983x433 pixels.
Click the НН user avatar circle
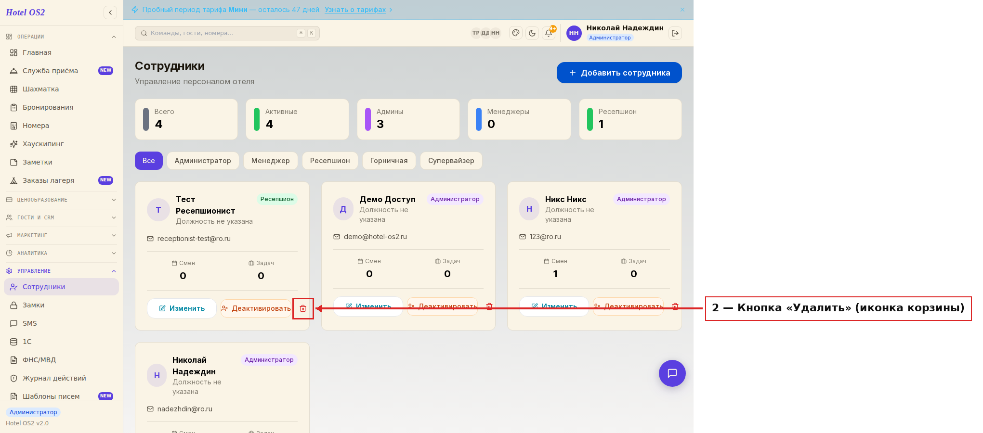(x=574, y=33)
